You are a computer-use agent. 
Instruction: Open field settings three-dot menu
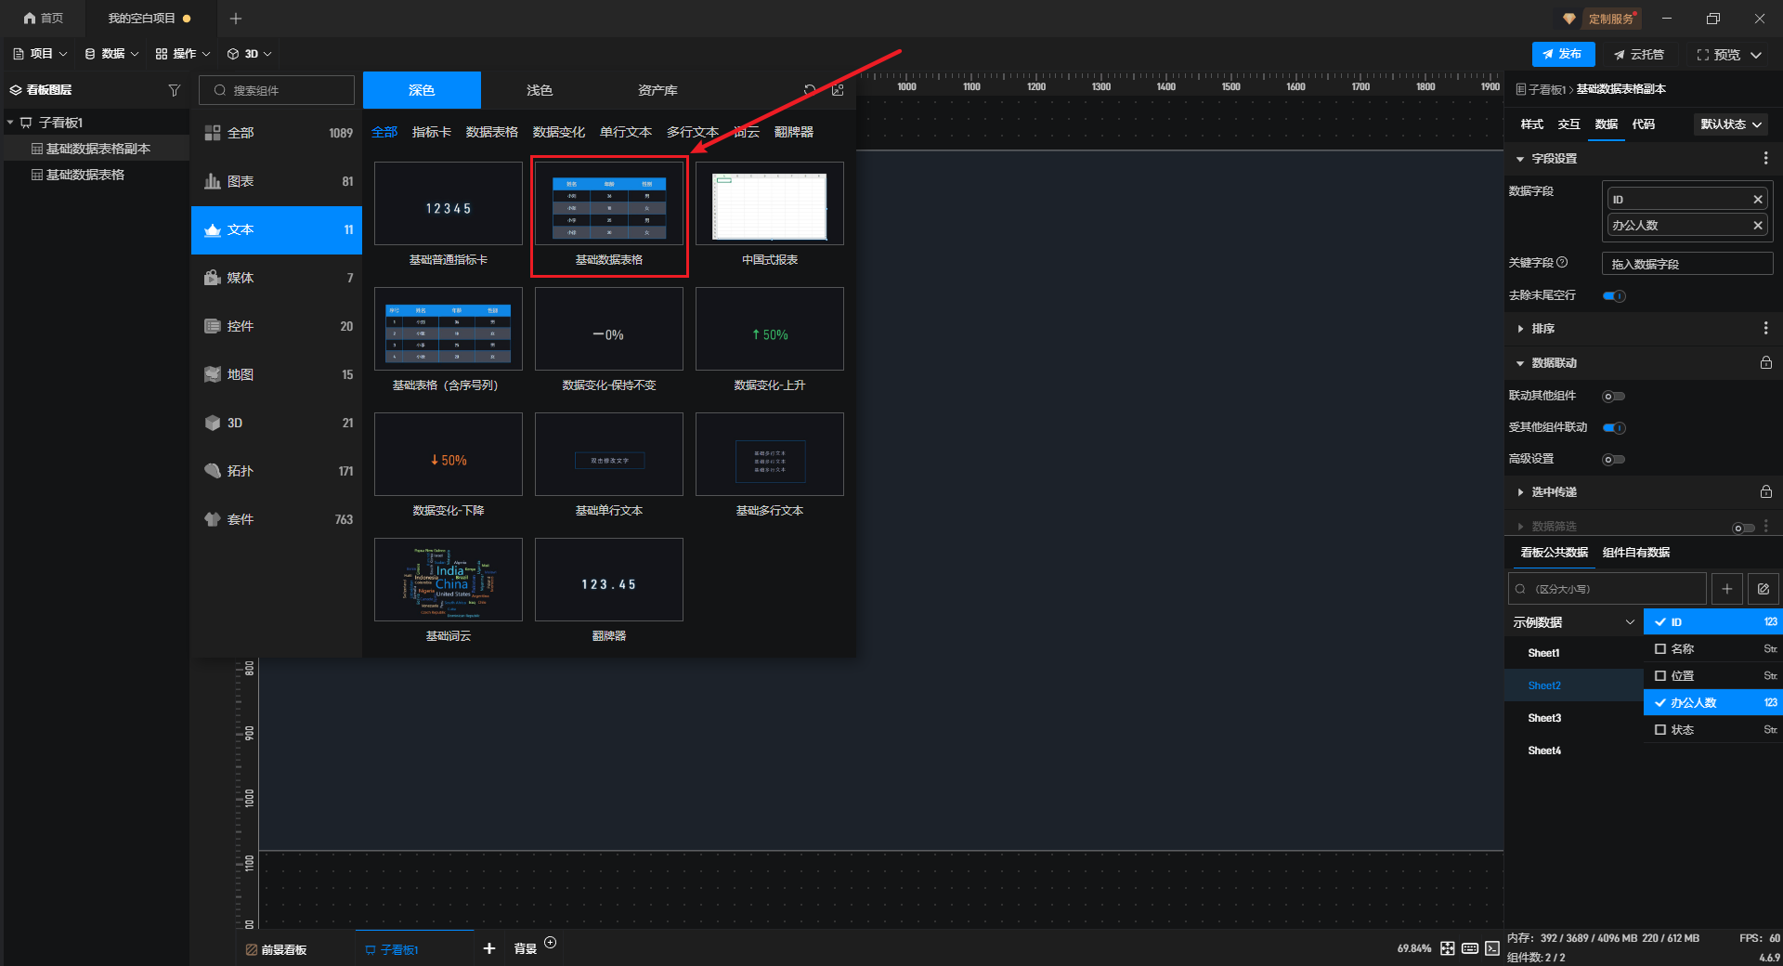point(1765,159)
